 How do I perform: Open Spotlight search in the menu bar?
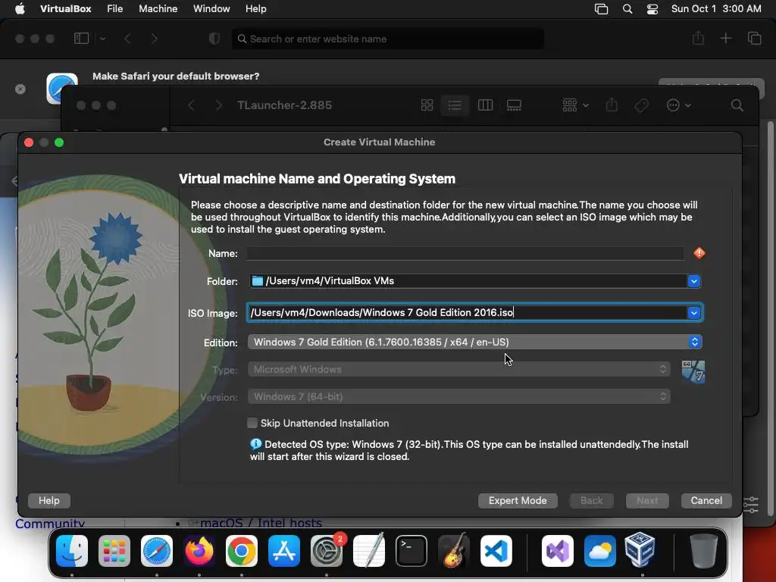pyautogui.click(x=627, y=9)
